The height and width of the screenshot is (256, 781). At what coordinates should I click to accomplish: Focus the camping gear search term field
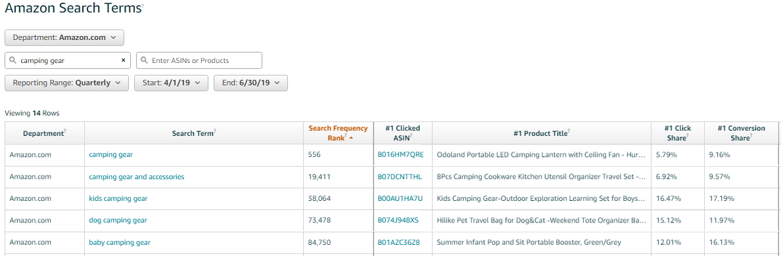click(68, 60)
